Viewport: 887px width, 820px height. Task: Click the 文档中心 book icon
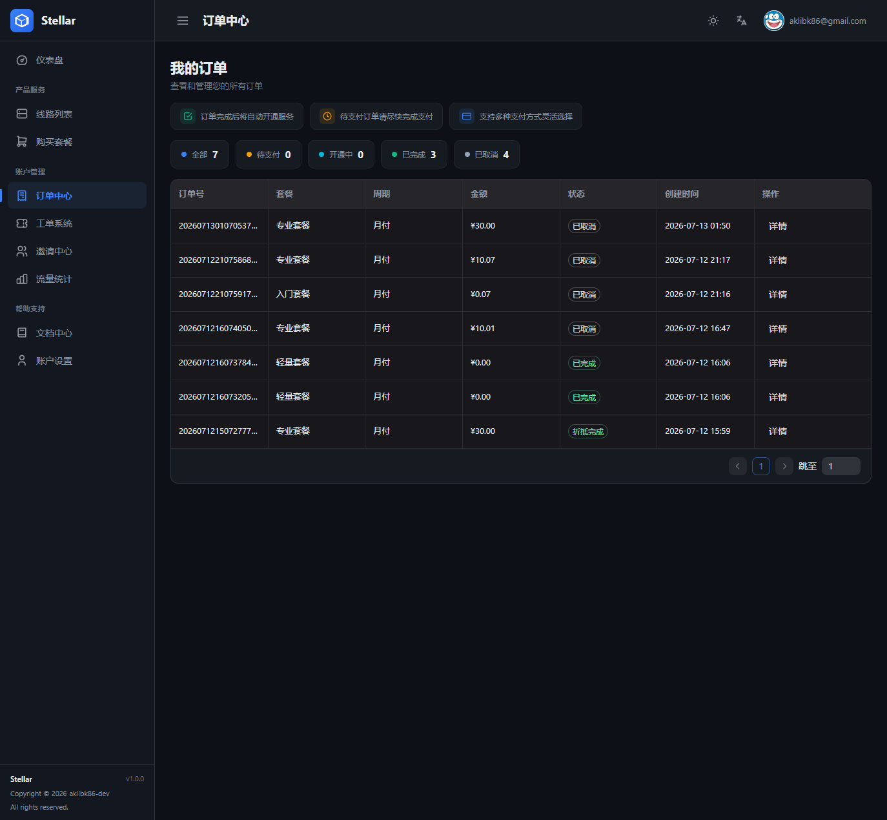[x=22, y=333]
